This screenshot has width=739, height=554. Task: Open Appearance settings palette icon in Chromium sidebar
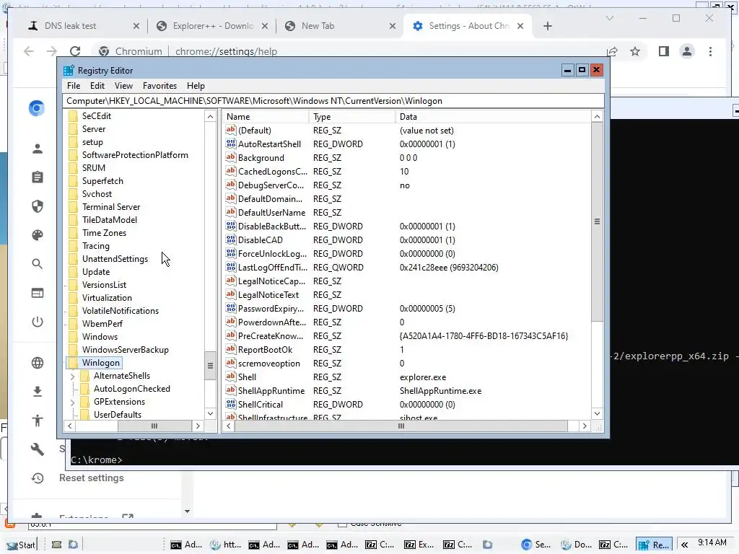[x=38, y=235]
